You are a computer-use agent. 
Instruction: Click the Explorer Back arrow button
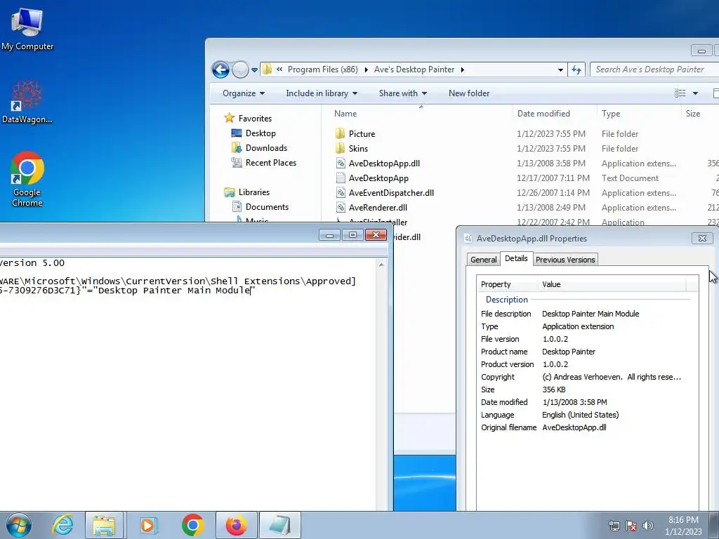tap(220, 69)
